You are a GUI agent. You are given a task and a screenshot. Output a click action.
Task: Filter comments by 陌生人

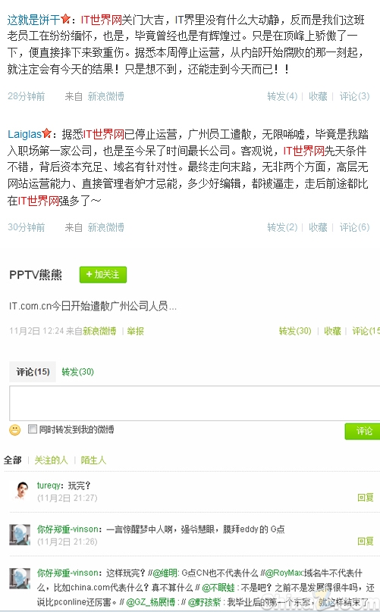pos(93,461)
